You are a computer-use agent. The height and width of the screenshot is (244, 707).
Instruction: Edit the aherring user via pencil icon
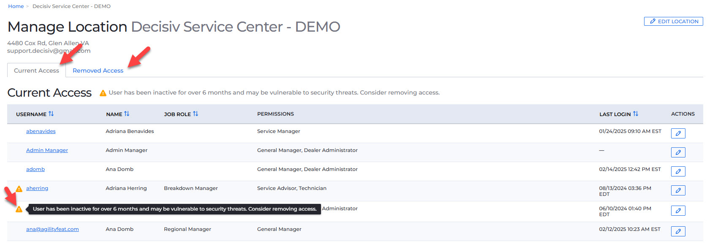tap(678, 190)
